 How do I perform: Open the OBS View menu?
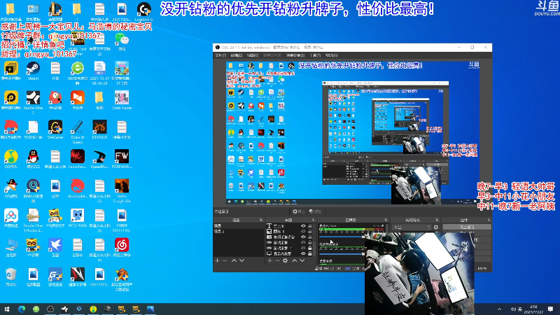[x=253, y=55]
